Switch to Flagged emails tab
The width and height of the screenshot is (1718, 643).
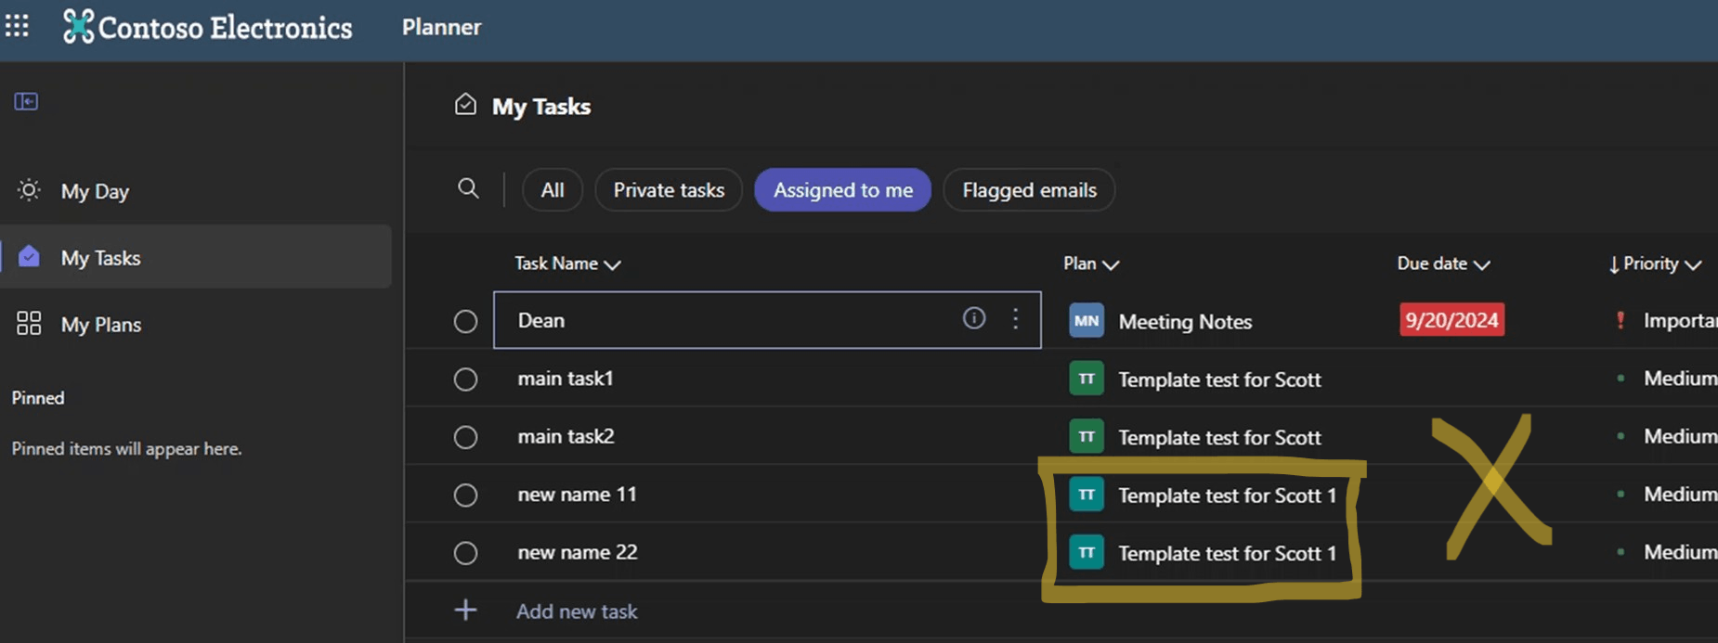[1029, 189]
